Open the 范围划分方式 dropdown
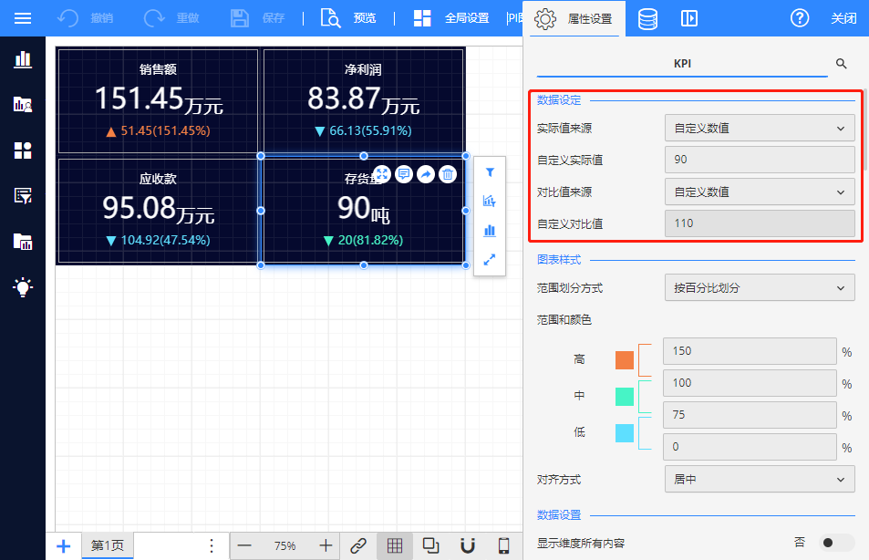Viewport: 869px width, 560px height. tap(760, 288)
